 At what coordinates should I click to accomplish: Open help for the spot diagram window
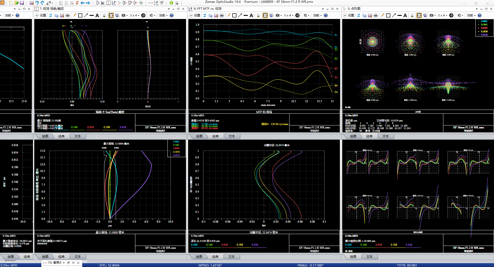pos(480,15)
